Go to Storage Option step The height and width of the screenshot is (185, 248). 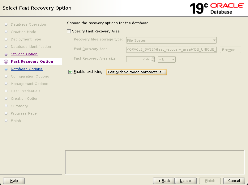pyautogui.click(x=24, y=54)
